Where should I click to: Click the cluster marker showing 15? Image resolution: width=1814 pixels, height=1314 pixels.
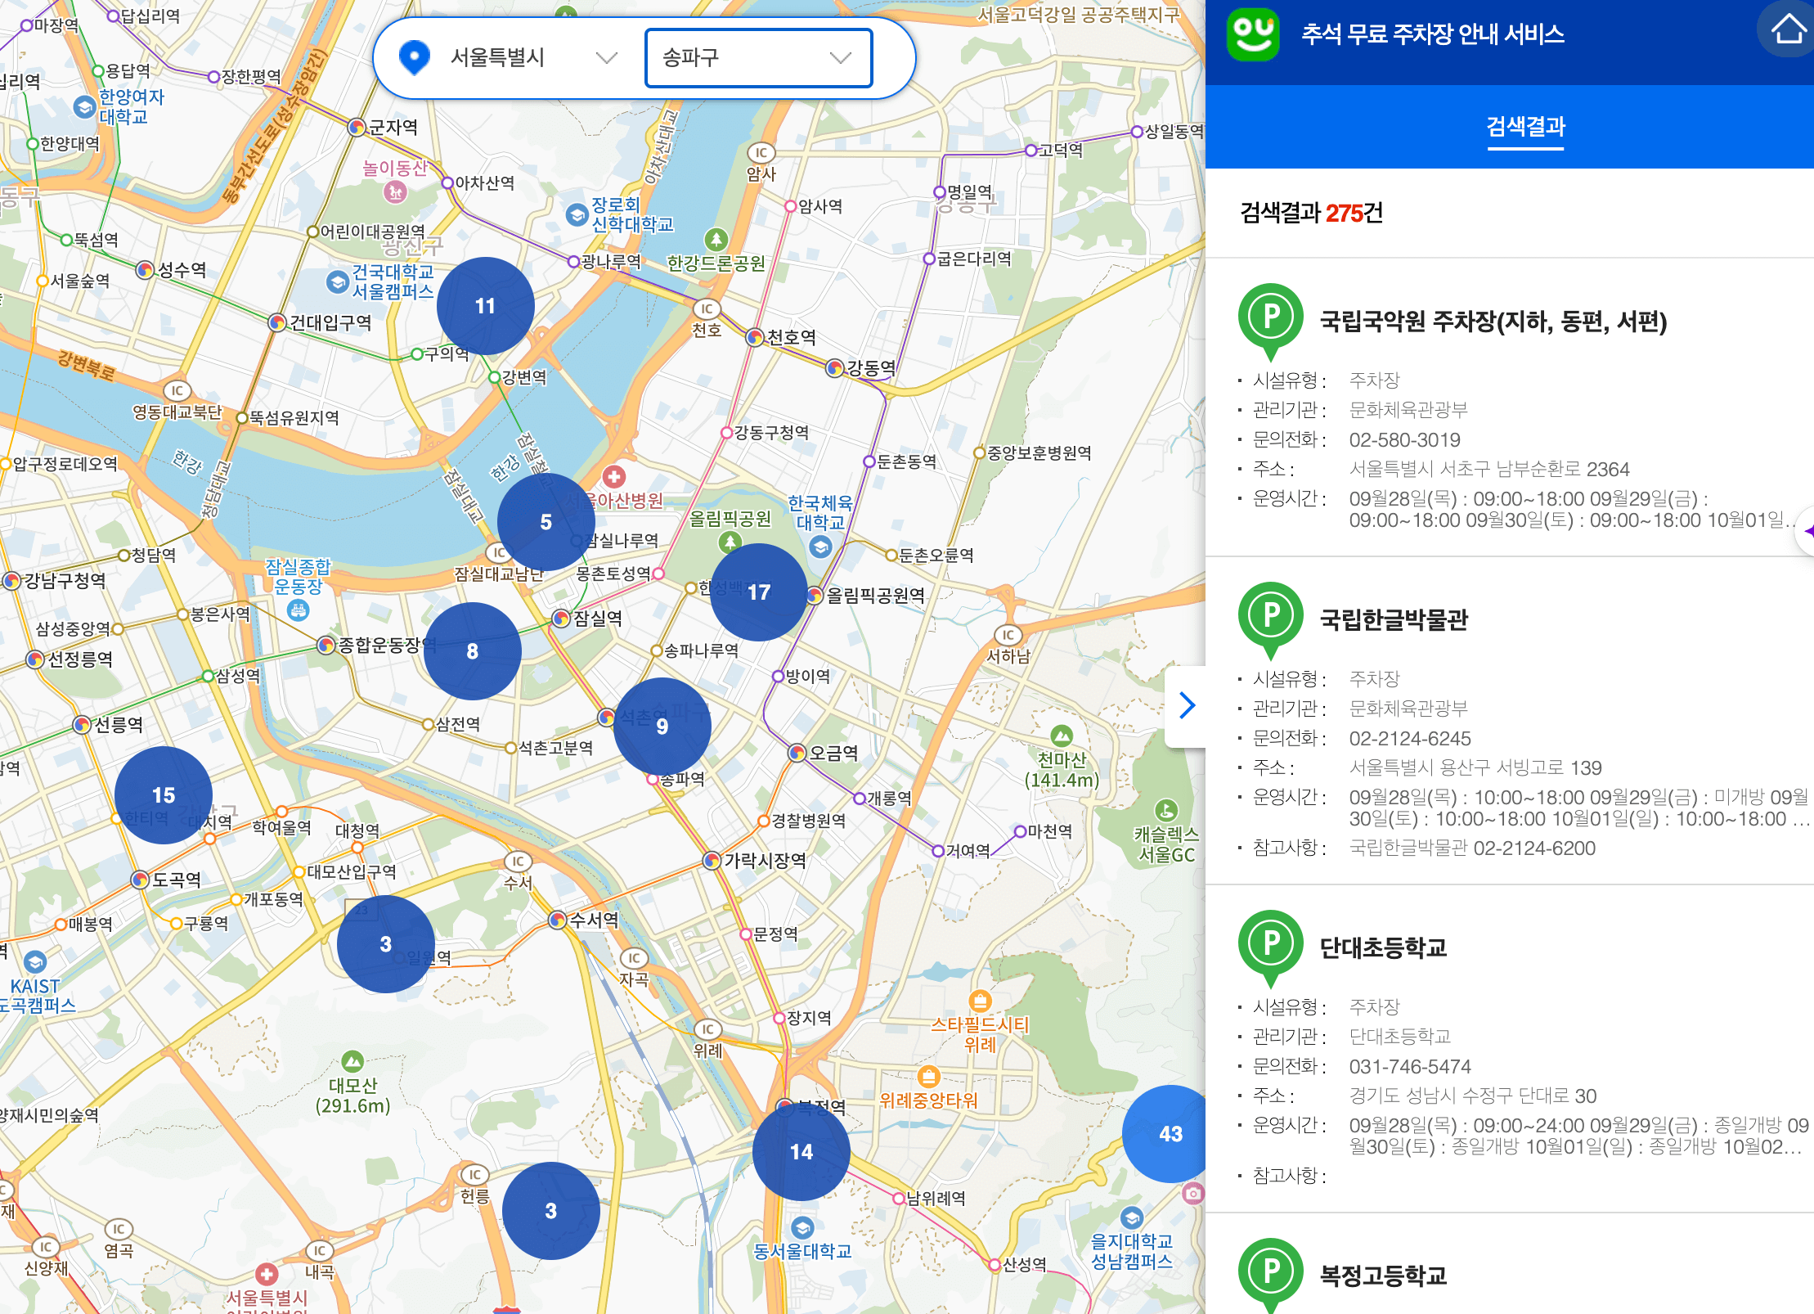[x=164, y=795]
